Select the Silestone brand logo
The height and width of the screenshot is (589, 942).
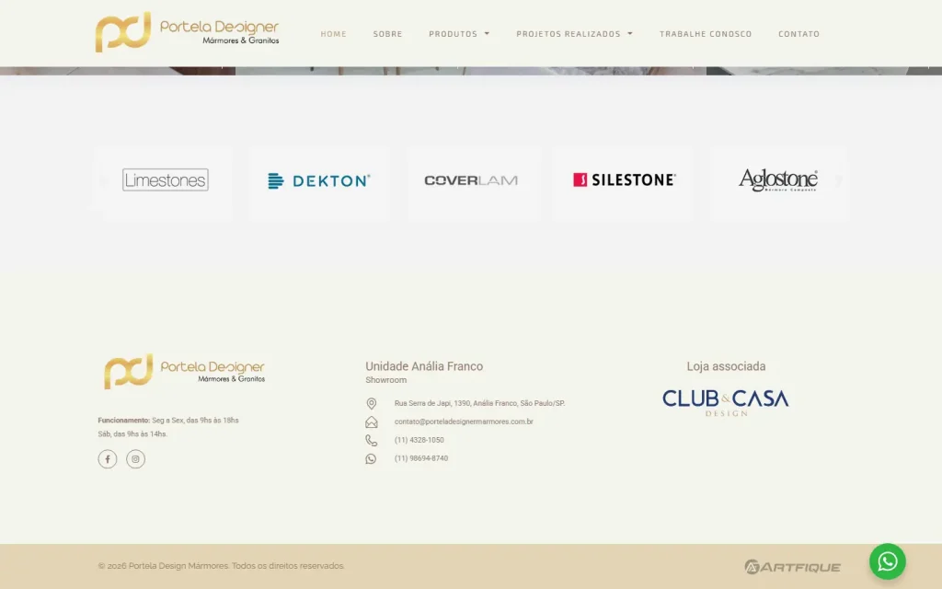(625, 179)
